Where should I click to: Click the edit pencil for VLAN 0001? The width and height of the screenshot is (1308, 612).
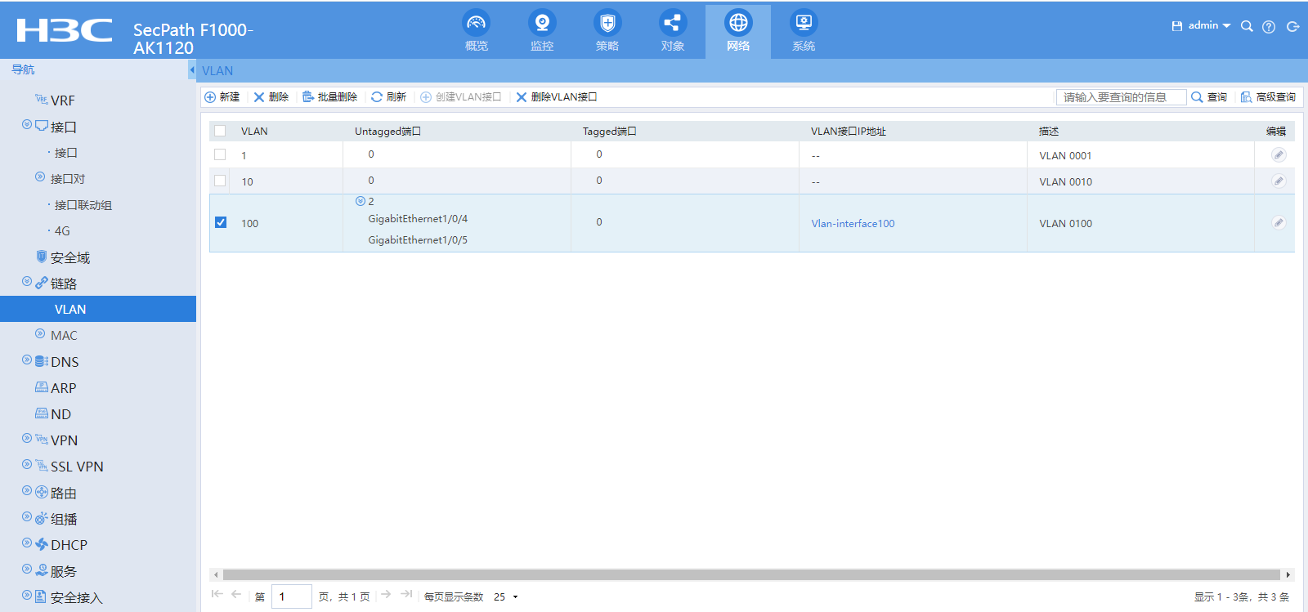[1279, 154]
